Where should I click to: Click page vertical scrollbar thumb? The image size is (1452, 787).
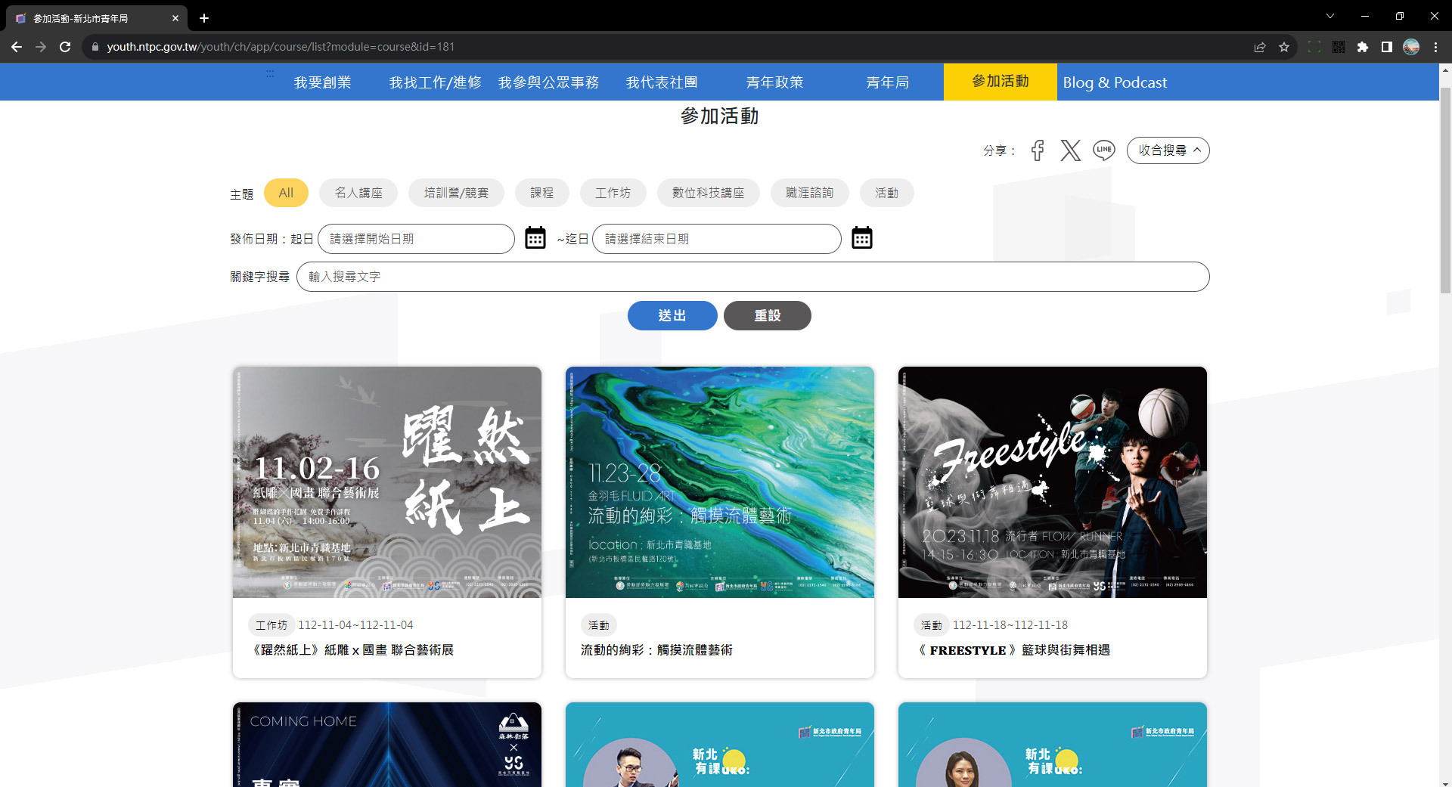click(x=1445, y=189)
